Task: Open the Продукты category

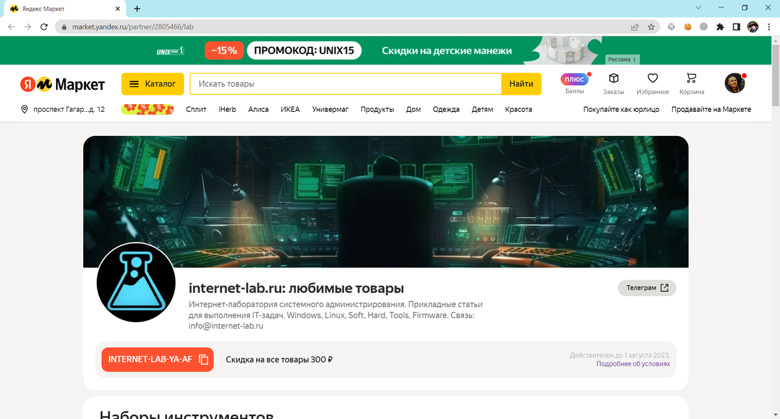Action: (x=377, y=109)
